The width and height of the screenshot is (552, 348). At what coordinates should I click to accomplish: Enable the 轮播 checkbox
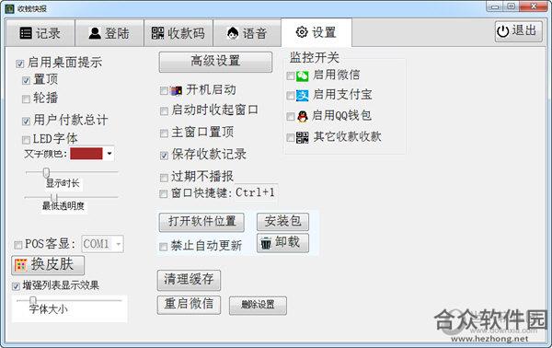26,99
